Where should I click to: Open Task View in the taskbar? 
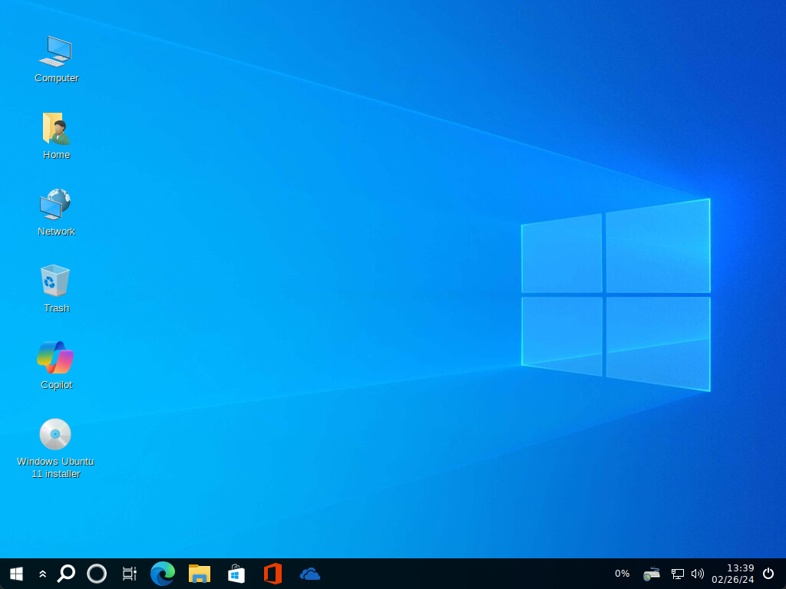[130, 574]
